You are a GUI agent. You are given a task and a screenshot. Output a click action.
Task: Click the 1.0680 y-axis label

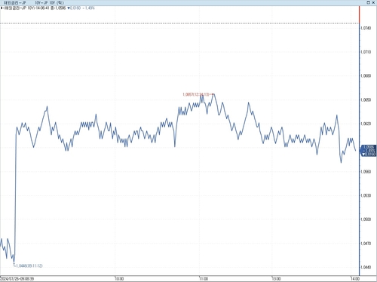click(366, 76)
